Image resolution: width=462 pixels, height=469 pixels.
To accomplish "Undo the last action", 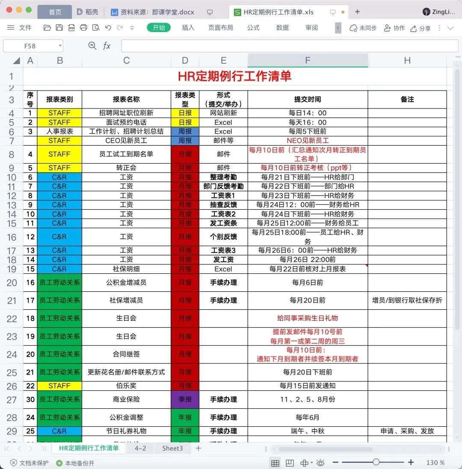I will pos(108,28).
